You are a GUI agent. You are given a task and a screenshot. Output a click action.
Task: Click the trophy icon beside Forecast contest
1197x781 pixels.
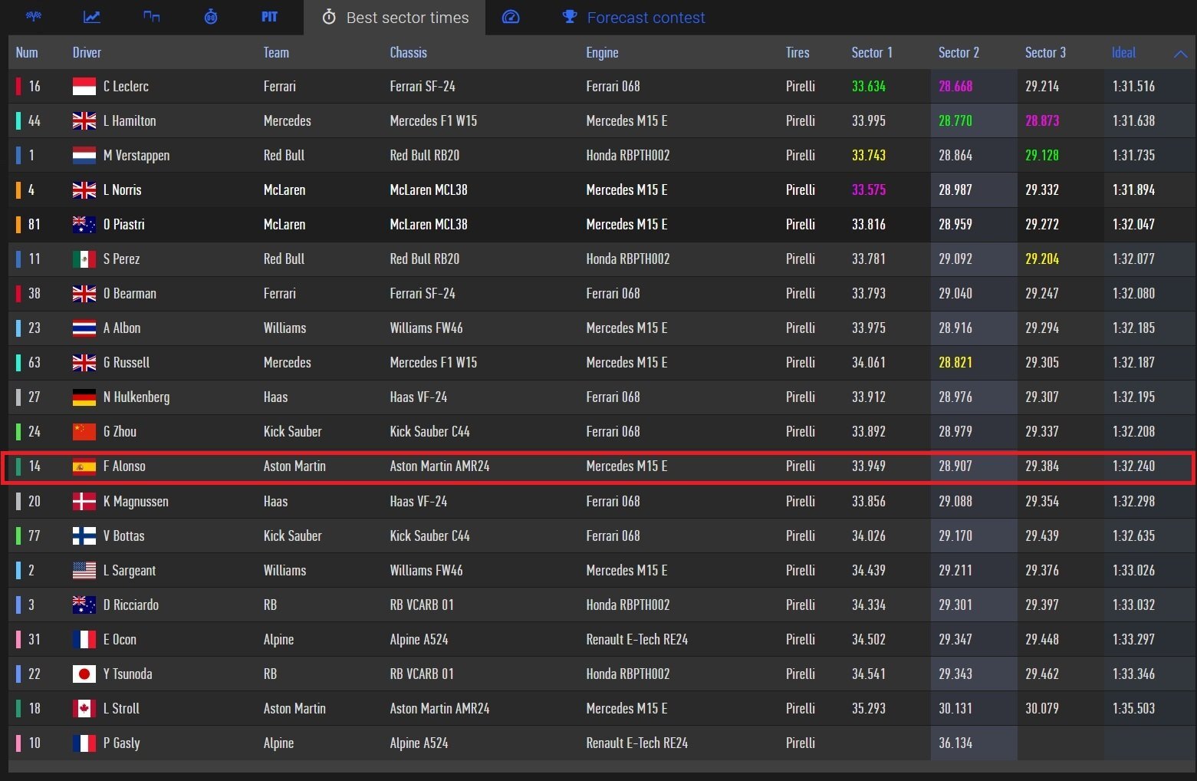pyautogui.click(x=570, y=16)
